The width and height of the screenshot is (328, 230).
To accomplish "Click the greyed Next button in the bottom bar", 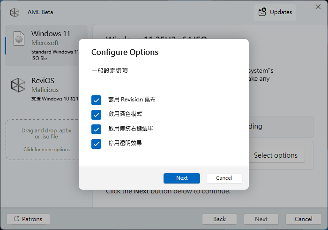I will pyautogui.click(x=261, y=219).
